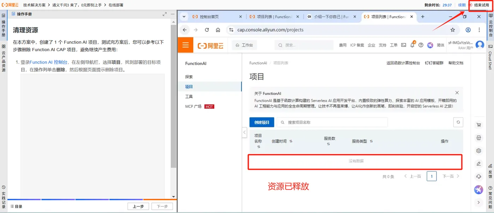Viewport: 494px width, 213px height.
Task: Expand the browser tab search dropdown
Action: coord(184,17)
